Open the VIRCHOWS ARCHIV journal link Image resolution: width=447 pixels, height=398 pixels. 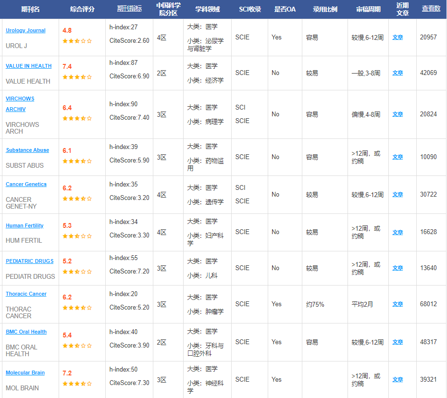point(20,104)
